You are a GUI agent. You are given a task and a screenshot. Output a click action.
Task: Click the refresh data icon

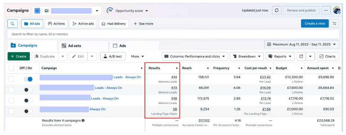[x=277, y=10]
